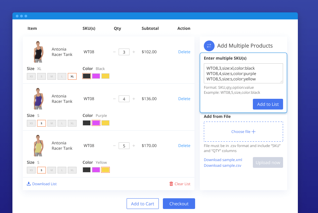Click the multiple SKUs text area
Screen dimensions: 318x213
click(x=243, y=73)
